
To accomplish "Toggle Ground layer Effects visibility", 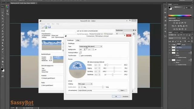I will [174, 62].
